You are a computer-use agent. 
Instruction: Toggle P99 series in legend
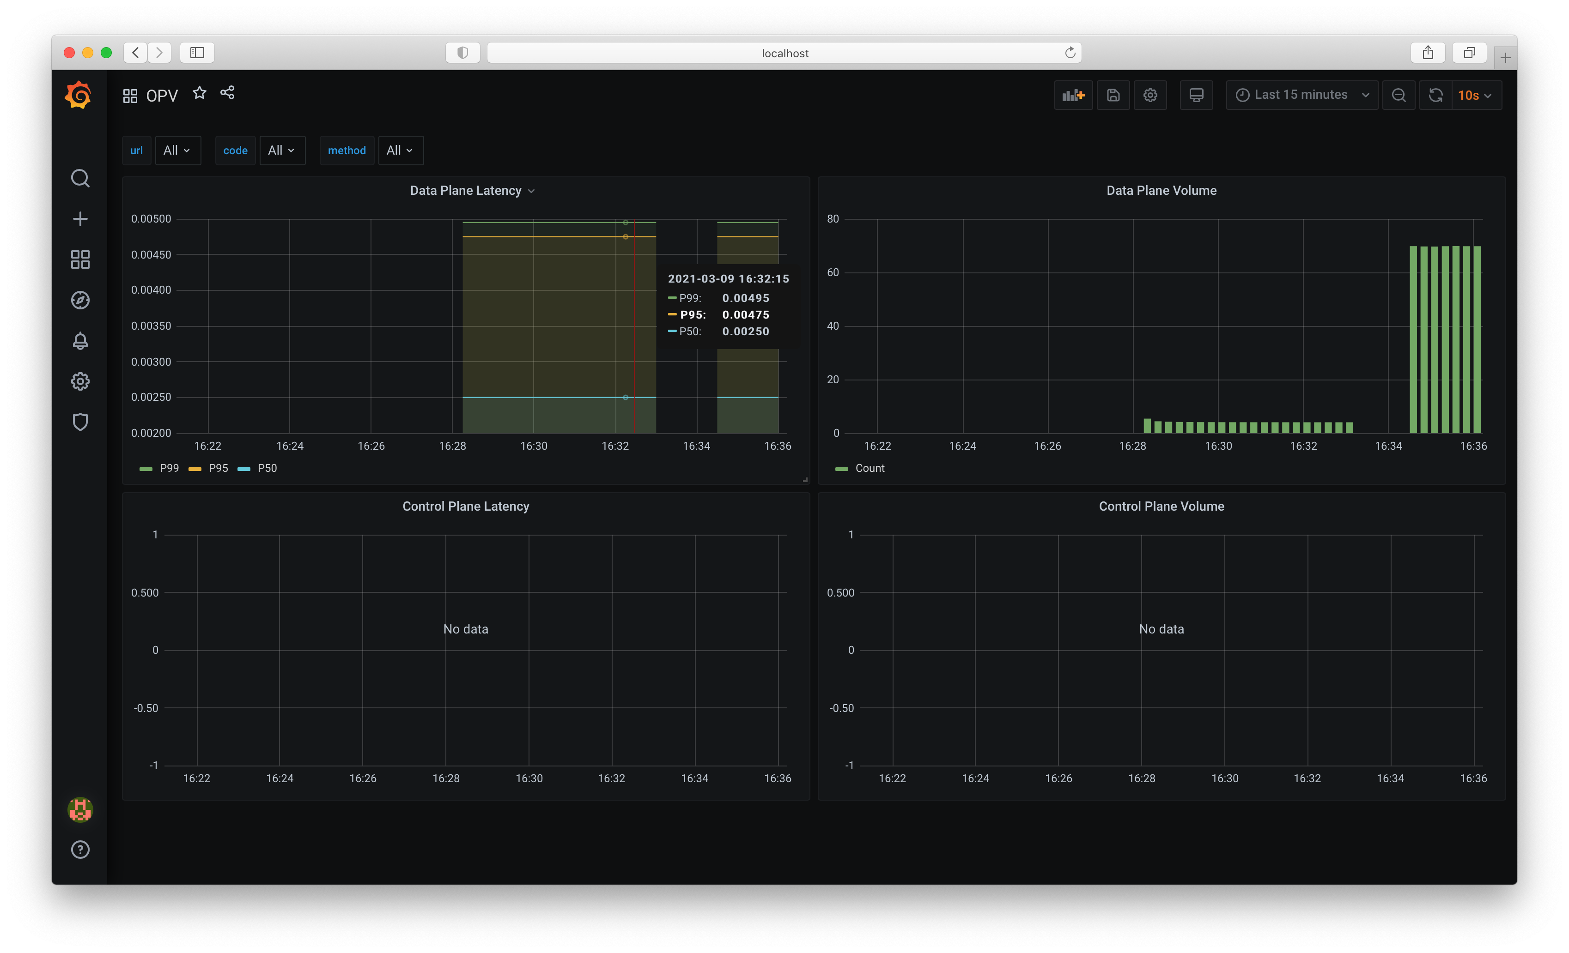(x=169, y=468)
